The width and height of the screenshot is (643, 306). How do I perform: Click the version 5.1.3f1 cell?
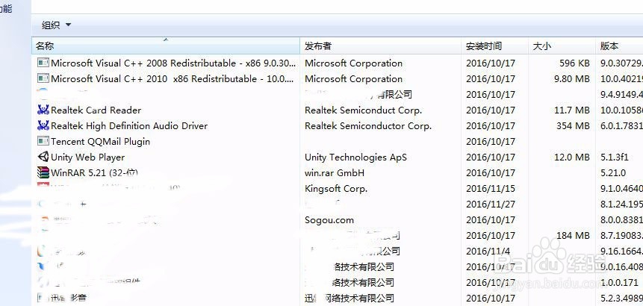615,157
